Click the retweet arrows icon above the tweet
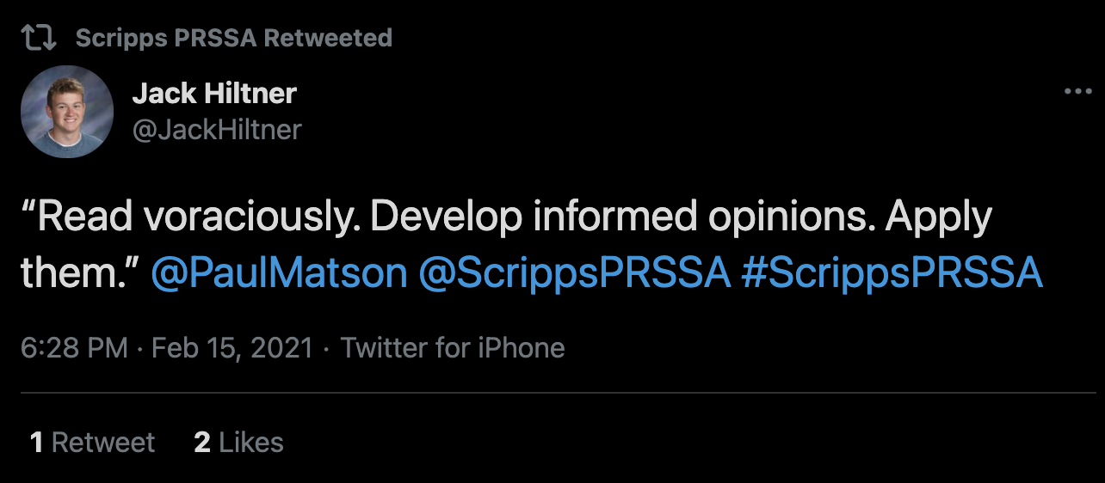The height and width of the screenshot is (483, 1105). [38, 38]
